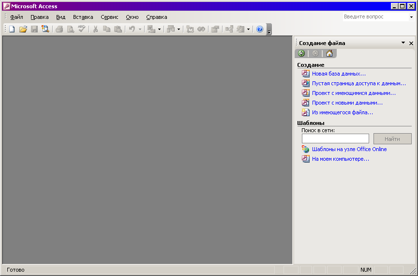Click the File Search icon

(45, 29)
